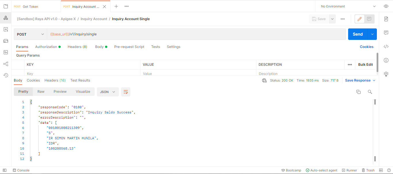Open the Mock Servers sidebar icon
Image resolution: width=393 pixels, height=174 pixels.
coord(5,41)
